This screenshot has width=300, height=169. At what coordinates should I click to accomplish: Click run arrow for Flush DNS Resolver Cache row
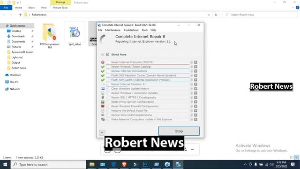pos(195,76)
